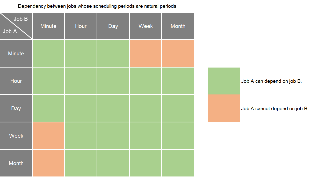Select the Month column header
Image resolution: width=311 pixels, height=177 pixels.
pyautogui.click(x=178, y=26)
